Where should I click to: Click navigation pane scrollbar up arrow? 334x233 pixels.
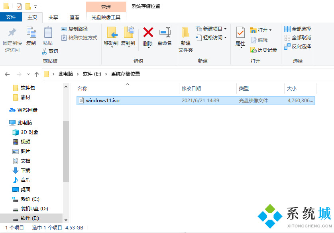[66, 87]
